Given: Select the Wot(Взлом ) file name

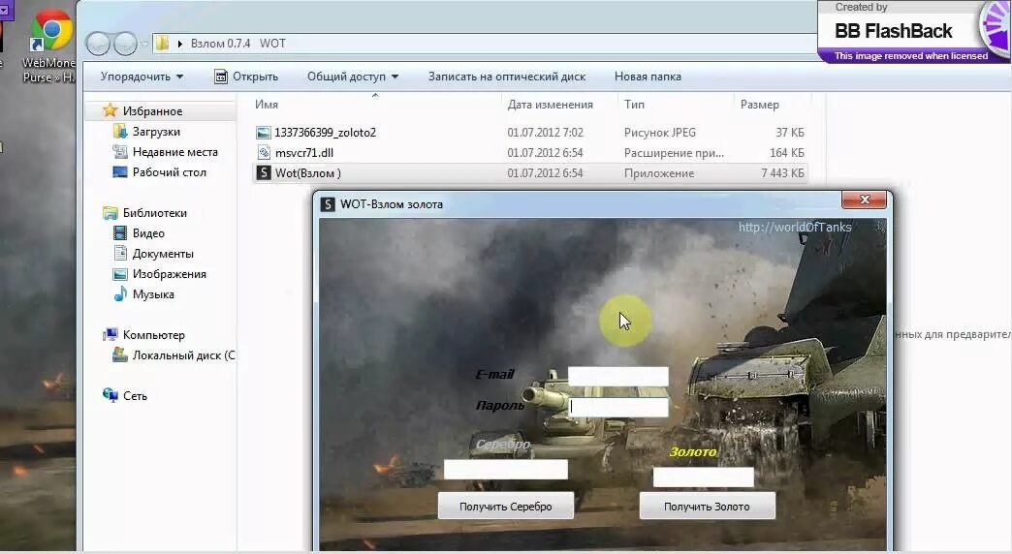Looking at the screenshot, I should coord(308,173).
